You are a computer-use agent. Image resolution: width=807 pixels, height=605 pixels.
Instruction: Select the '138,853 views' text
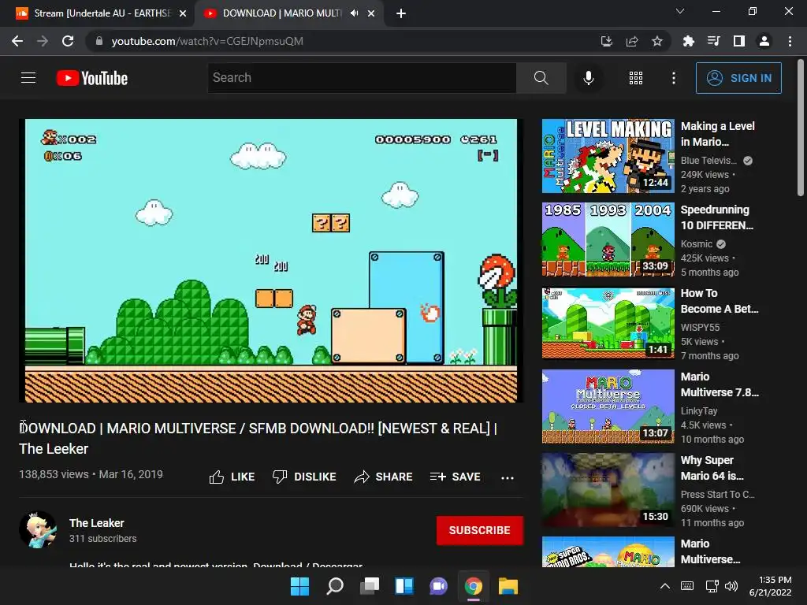tap(54, 474)
